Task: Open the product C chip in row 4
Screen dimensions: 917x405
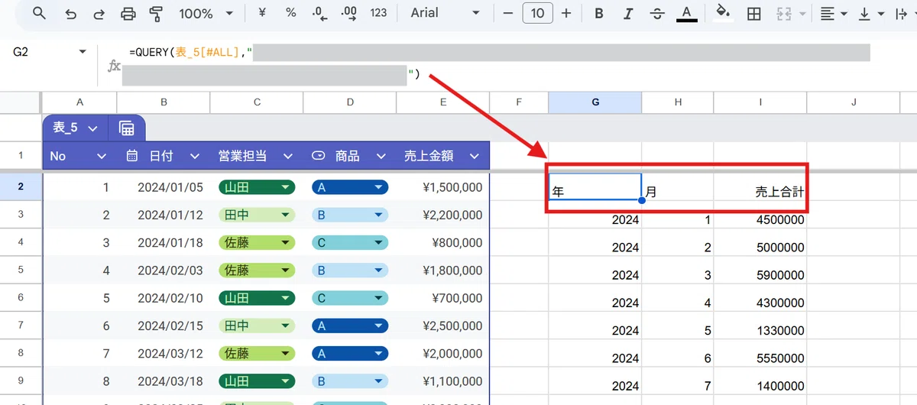Action: pos(350,243)
